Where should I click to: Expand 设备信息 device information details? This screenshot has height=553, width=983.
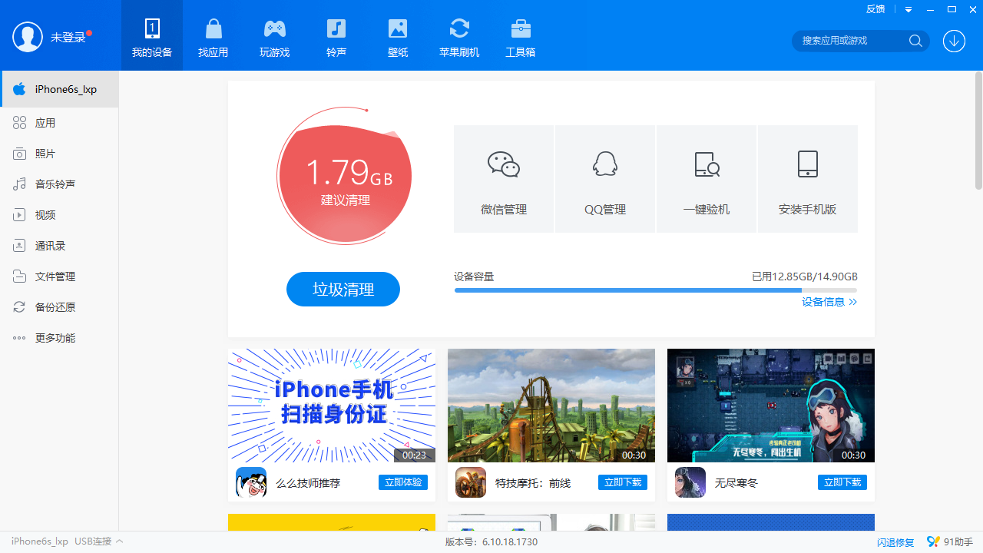pos(829,301)
